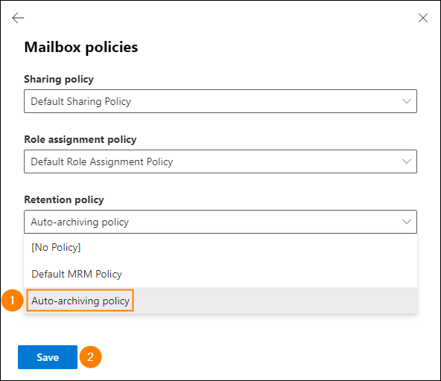This screenshot has height=381, width=441.
Task: Click the Role assignment policy chevron
Action: click(x=407, y=161)
